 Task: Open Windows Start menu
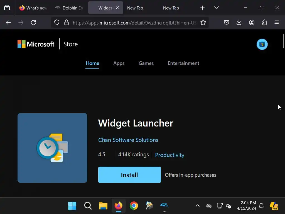click(x=72, y=206)
